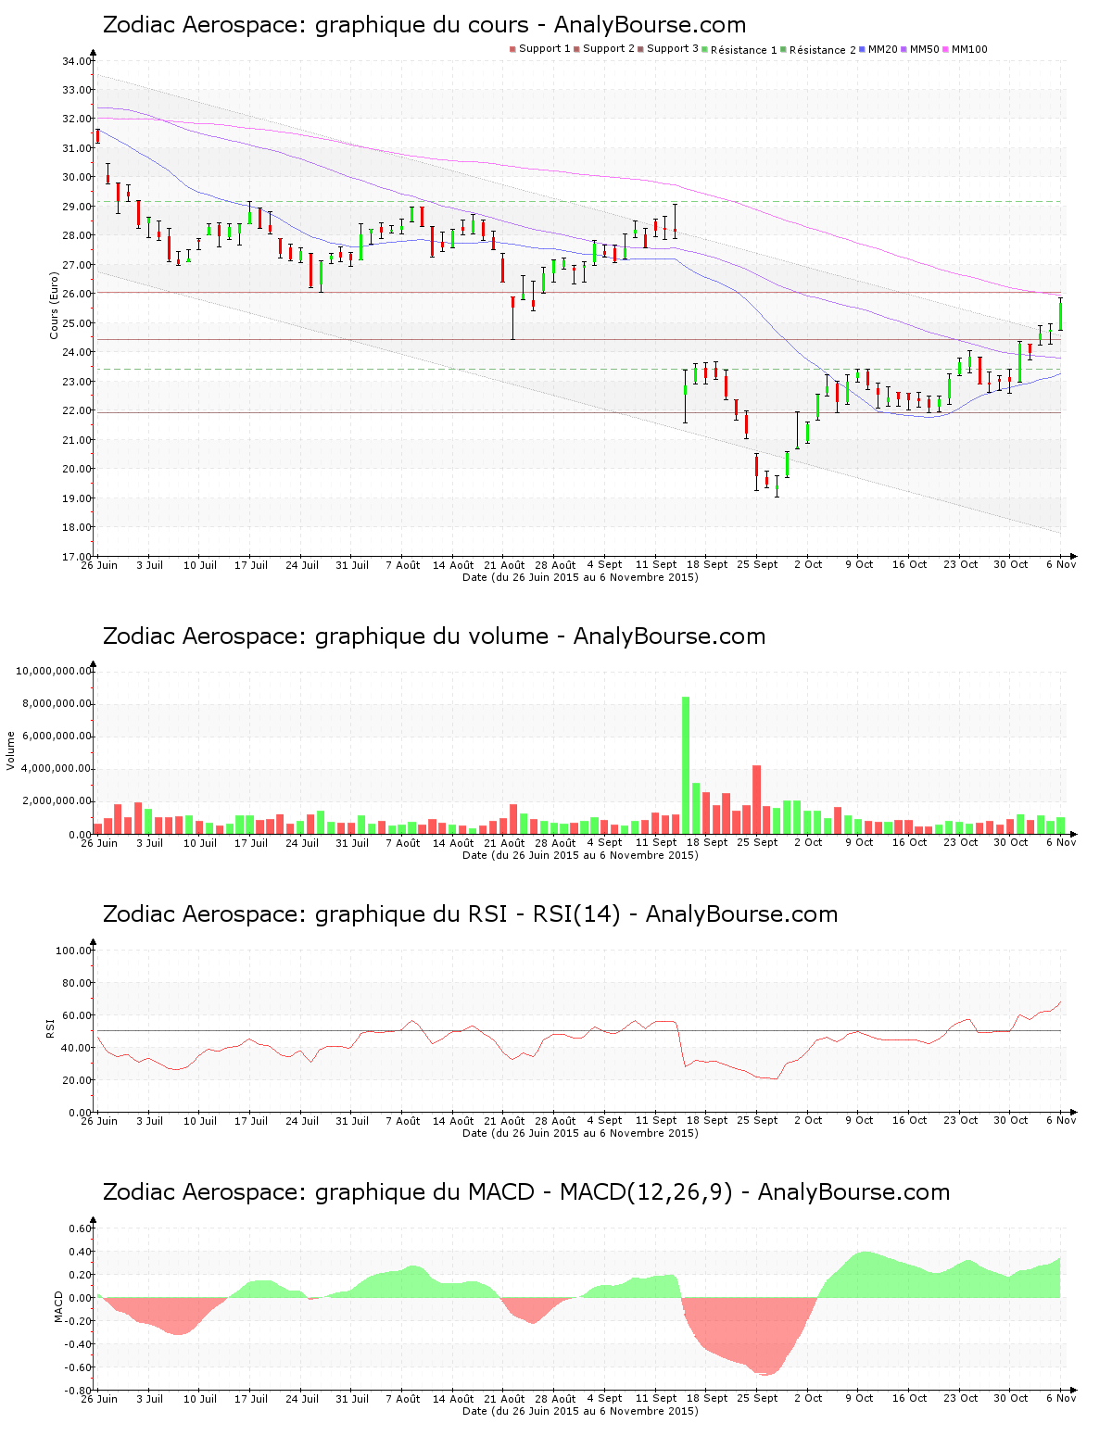The image size is (1112, 1436).
Task: Click the 26.00 price axis value
Action: click(x=77, y=294)
